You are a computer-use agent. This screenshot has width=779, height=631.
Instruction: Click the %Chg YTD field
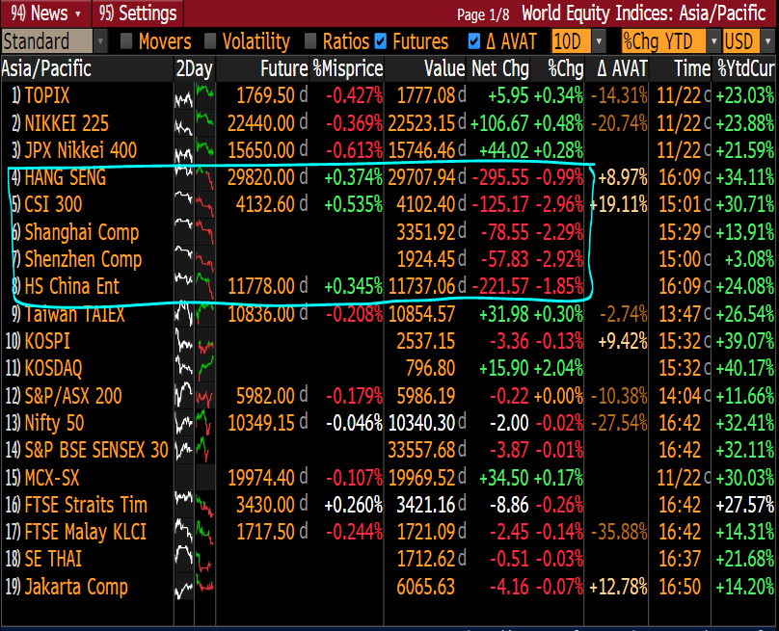click(x=664, y=41)
